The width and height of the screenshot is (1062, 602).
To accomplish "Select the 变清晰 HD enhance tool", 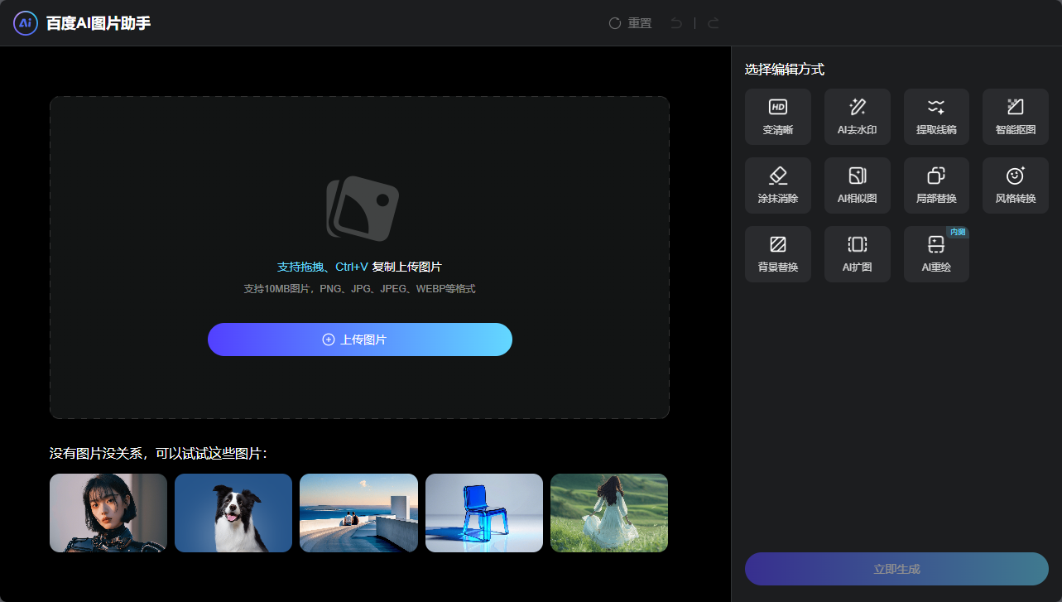I will (x=777, y=117).
